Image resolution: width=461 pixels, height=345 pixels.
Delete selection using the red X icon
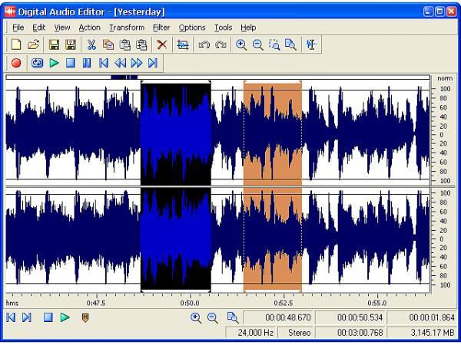click(161, 45)
